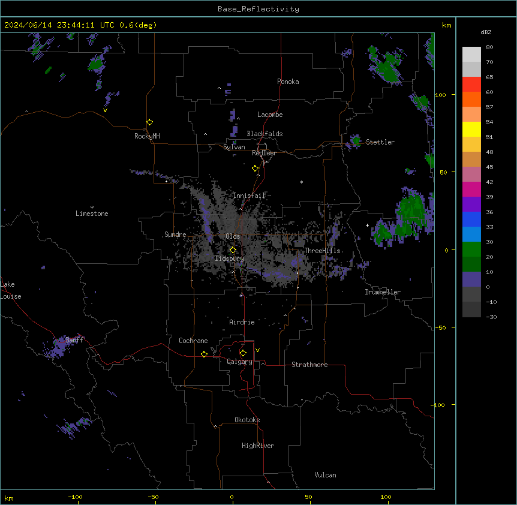Image resolution: width=517 pixels, height=505 pixels.
Task: Click the yellow diamond marker above RockyMH
Action: coord(149,122)
